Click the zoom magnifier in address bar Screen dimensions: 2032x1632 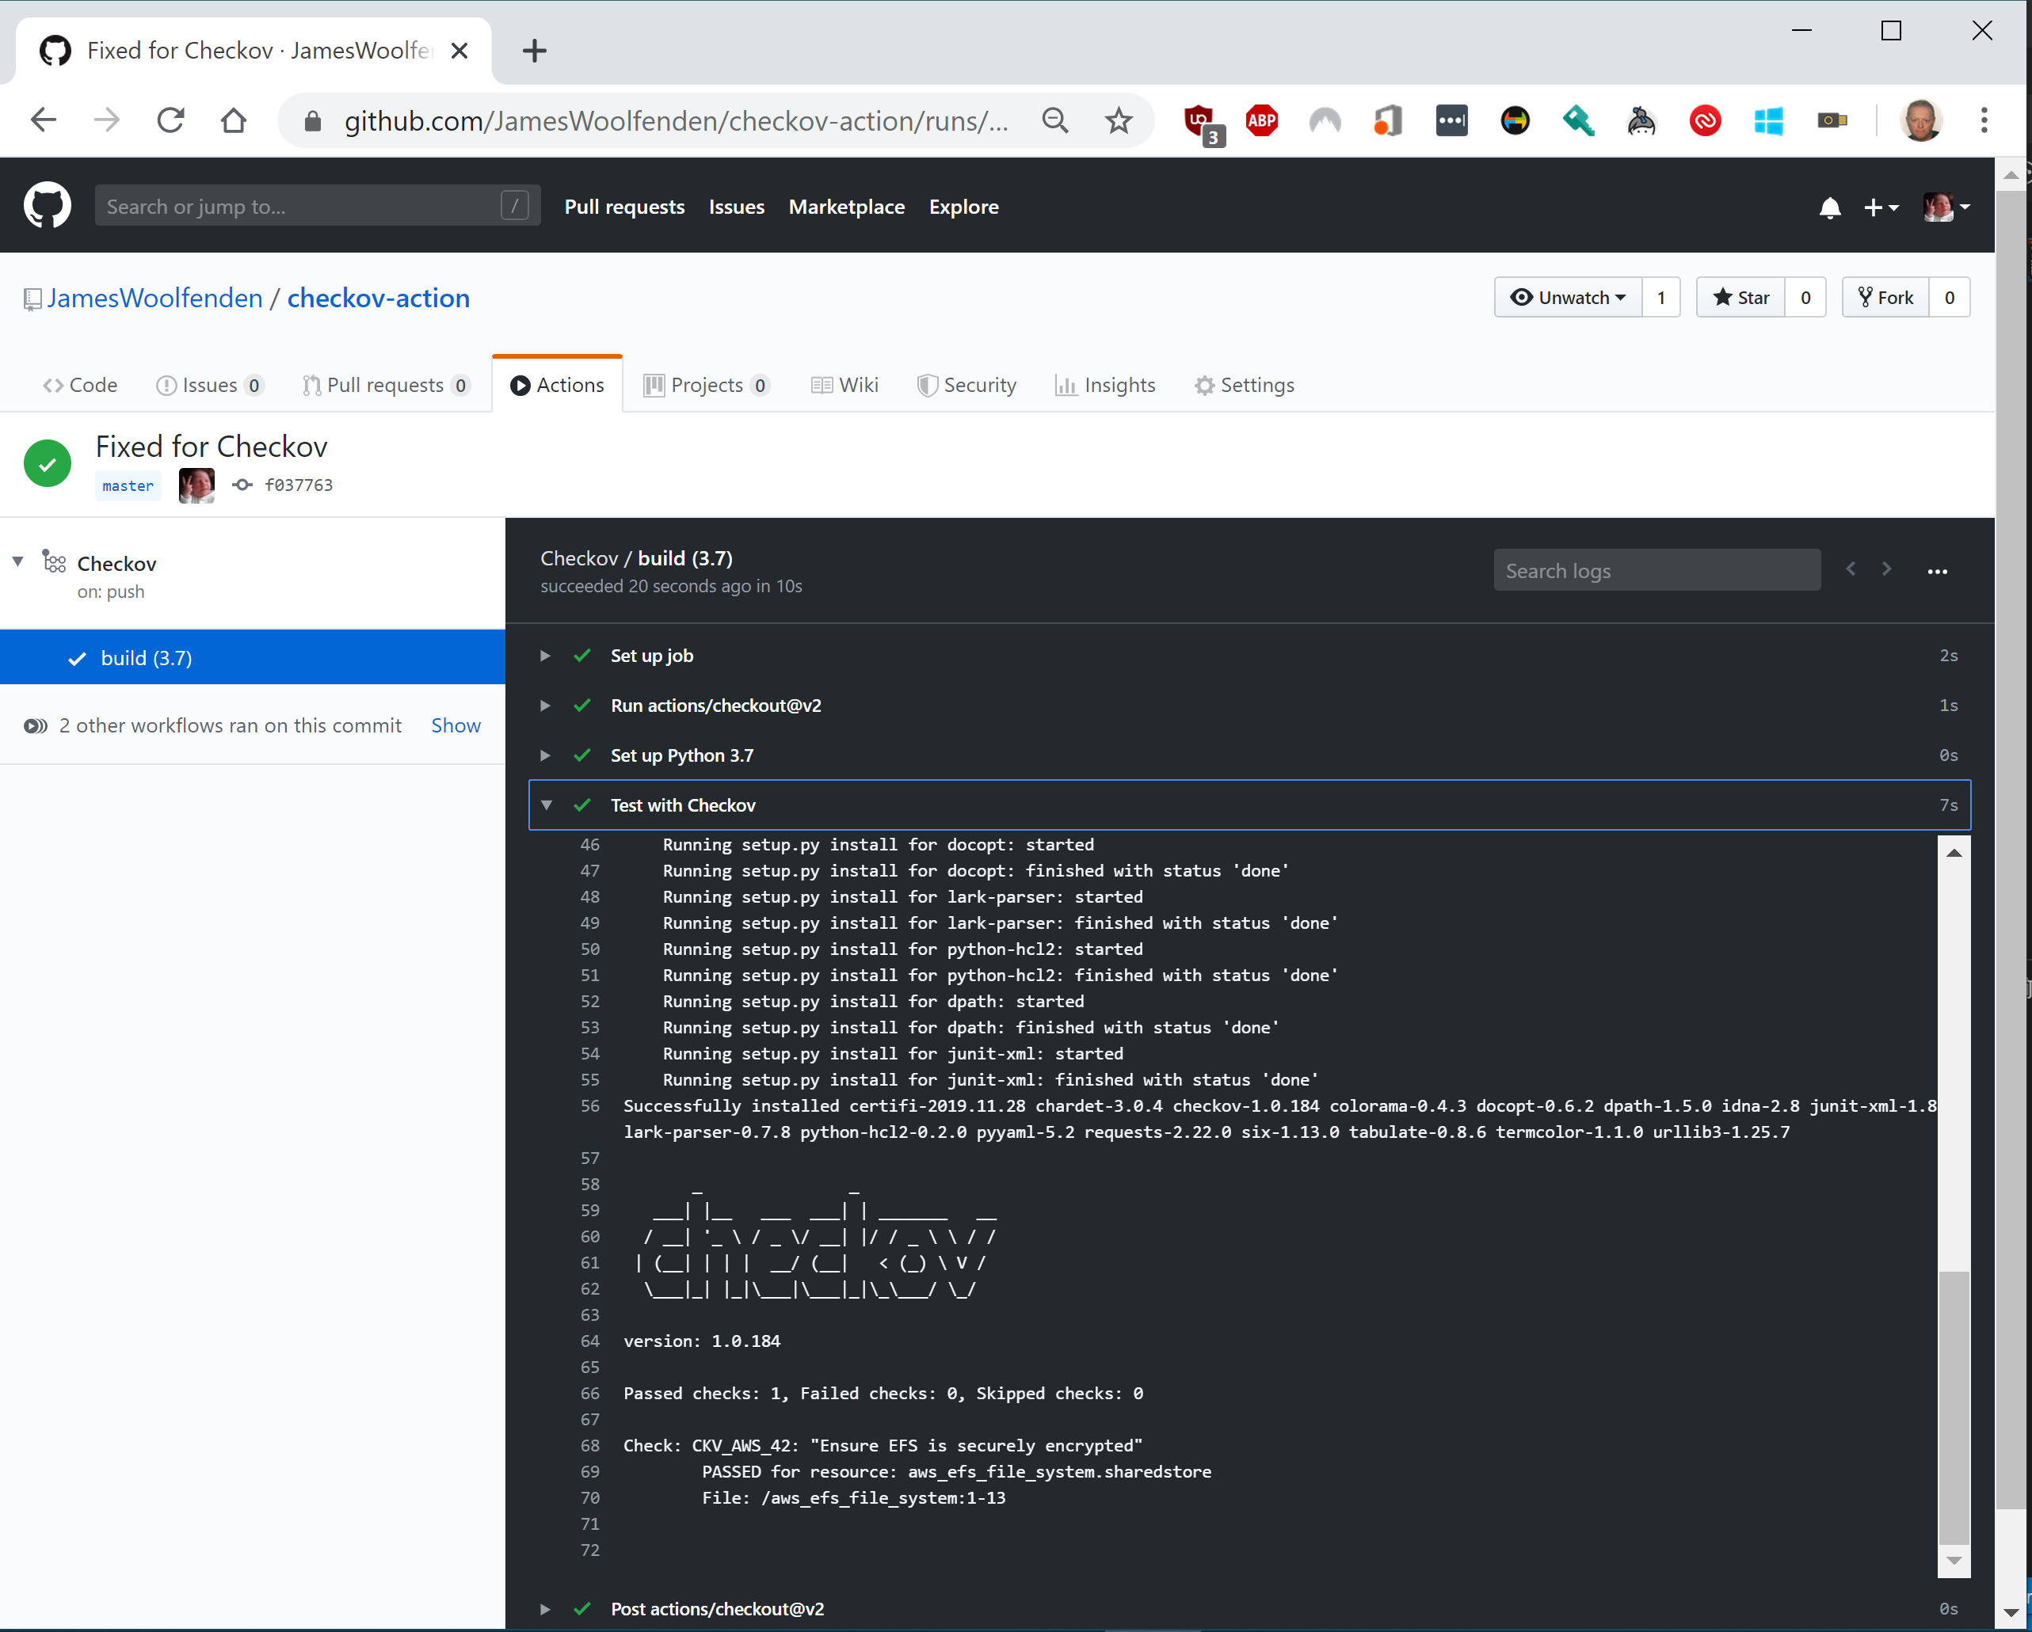pos(1055,120)
